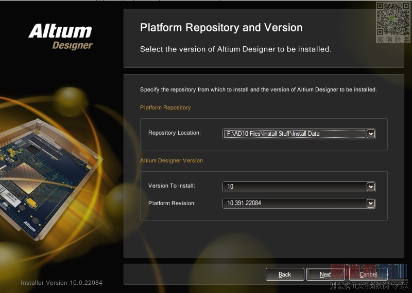412x293 pixels.
Task: Proceed by clicking Next
Action: coord(325,274)
